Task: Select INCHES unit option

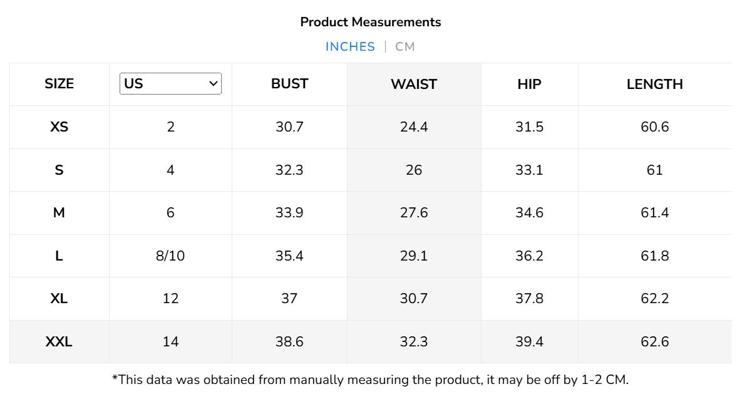Action: 350,47
